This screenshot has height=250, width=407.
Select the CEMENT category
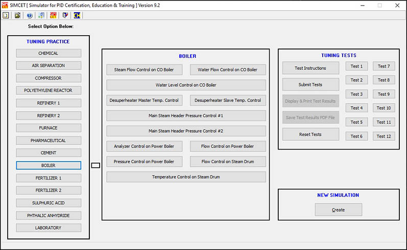tap(49, 153)
